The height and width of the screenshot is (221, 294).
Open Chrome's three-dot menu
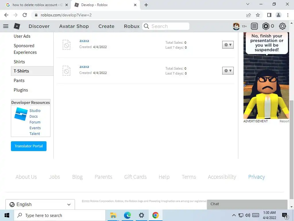click(x=288, y=15)
